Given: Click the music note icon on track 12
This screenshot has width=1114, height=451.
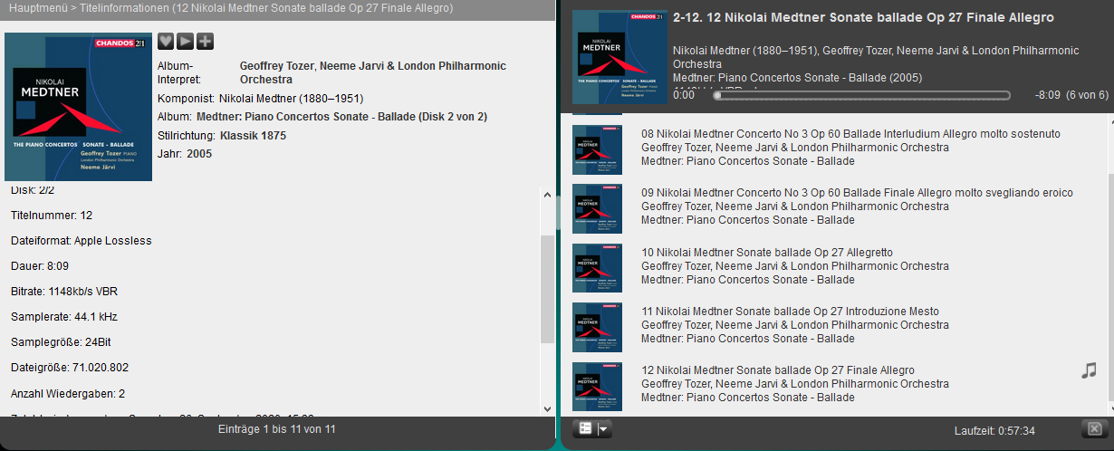Looking at the screenshot, I should tap(1089, 369).
